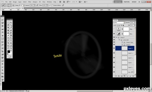Open layer Fill dropdown arrow

pos(135,25)
